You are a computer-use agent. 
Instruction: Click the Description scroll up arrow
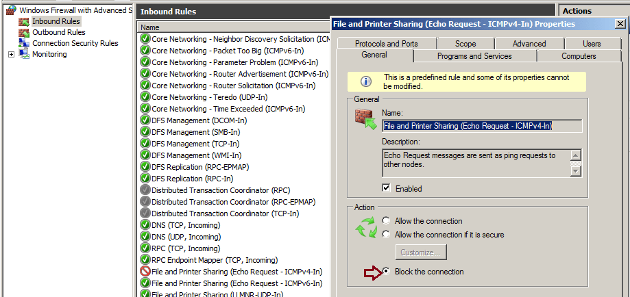pyautogui.click(x=576, y=155)
